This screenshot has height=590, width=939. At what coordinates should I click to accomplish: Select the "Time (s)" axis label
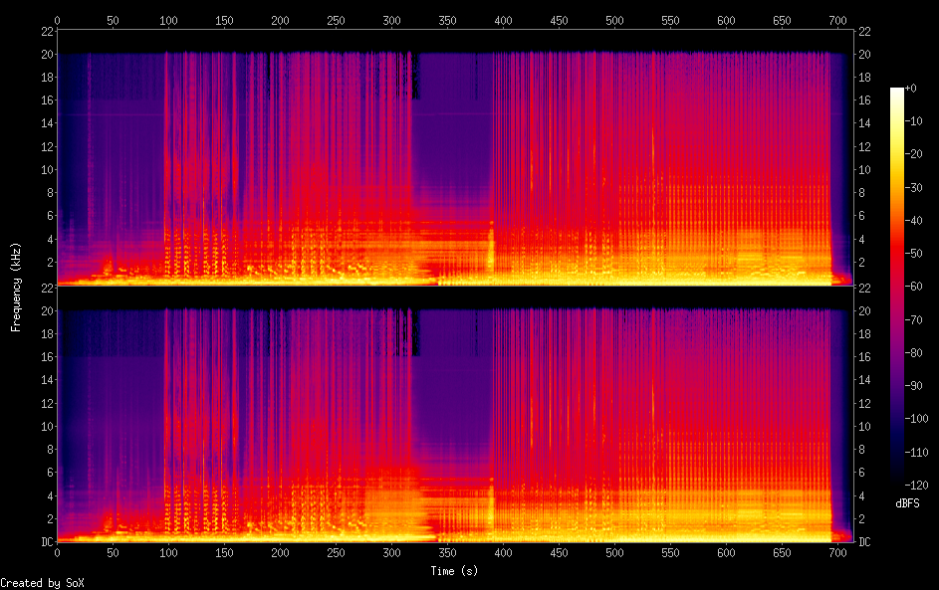(455, 570)
